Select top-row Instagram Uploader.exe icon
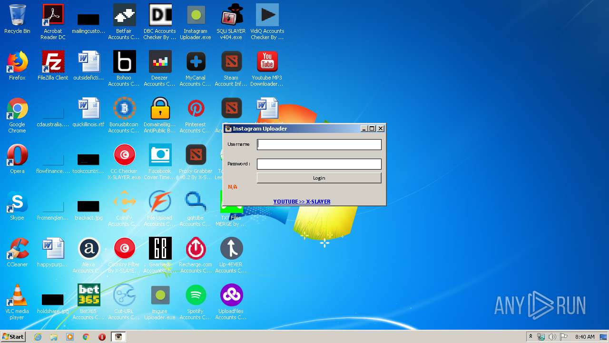Viewport: 609px width, 343px height. (196, 21)
